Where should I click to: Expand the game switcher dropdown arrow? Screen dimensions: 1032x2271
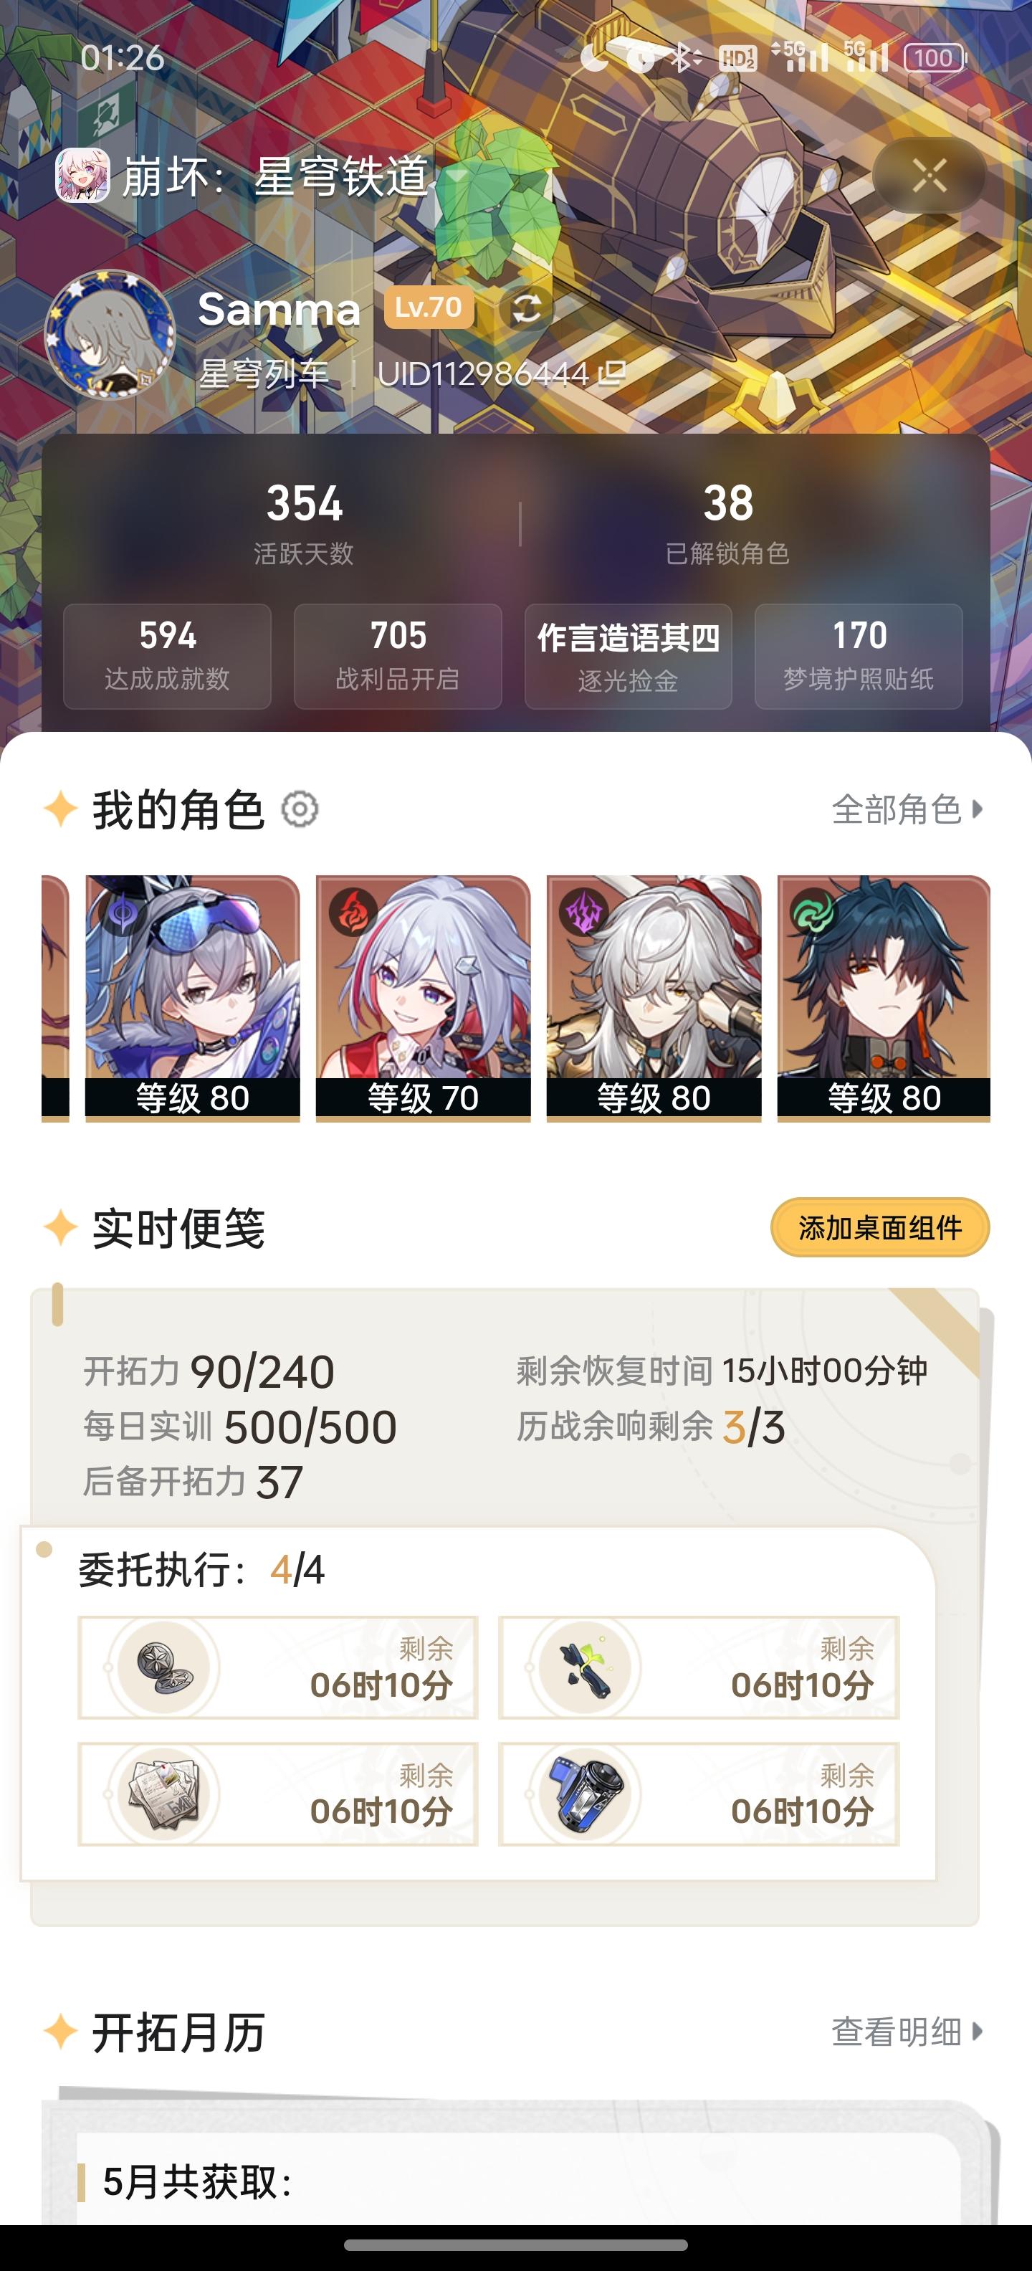(456, 176)
